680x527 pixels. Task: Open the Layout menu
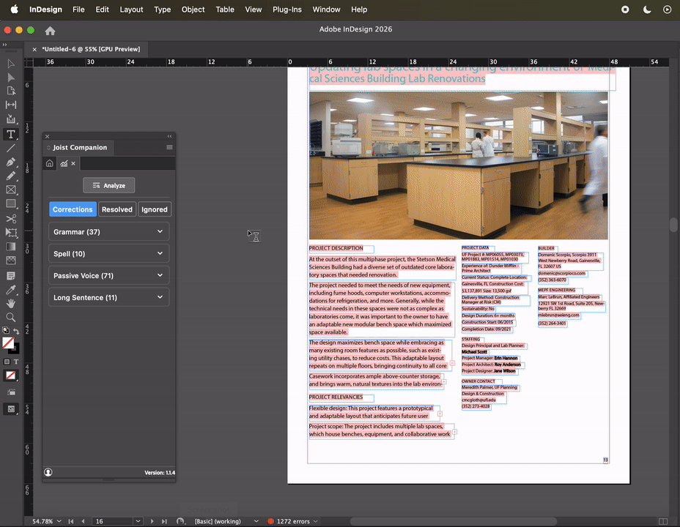[x=131, y=10]
